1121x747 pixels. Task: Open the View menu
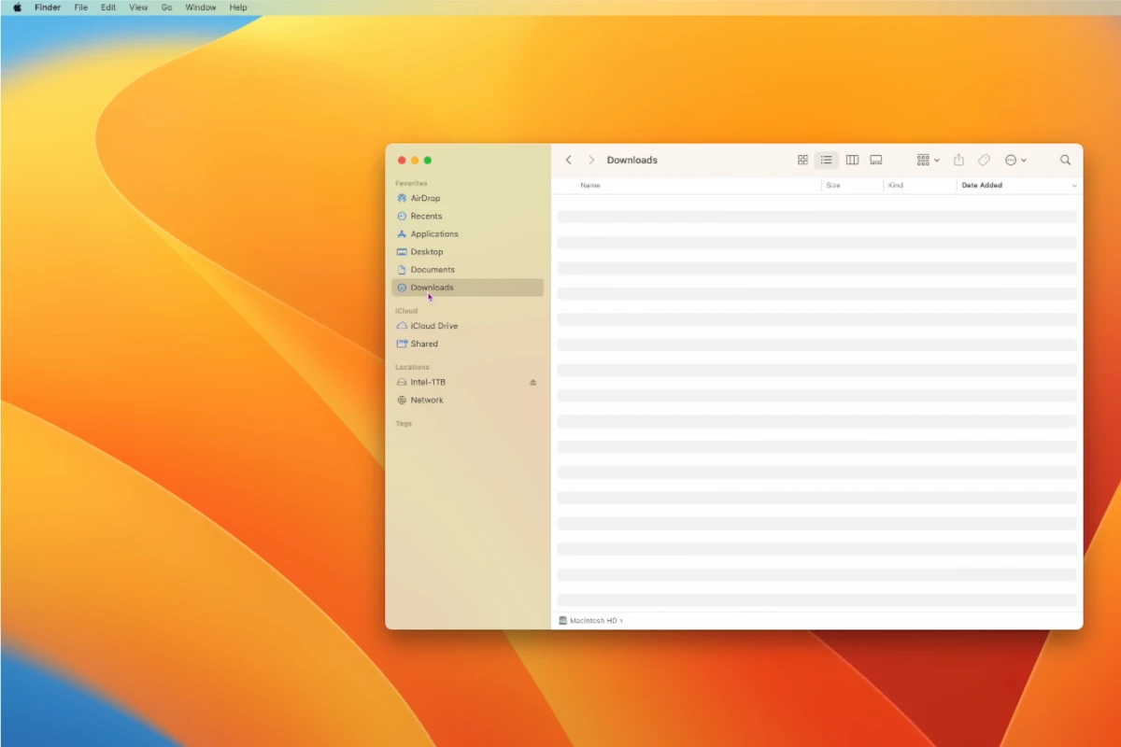[138, 7]
